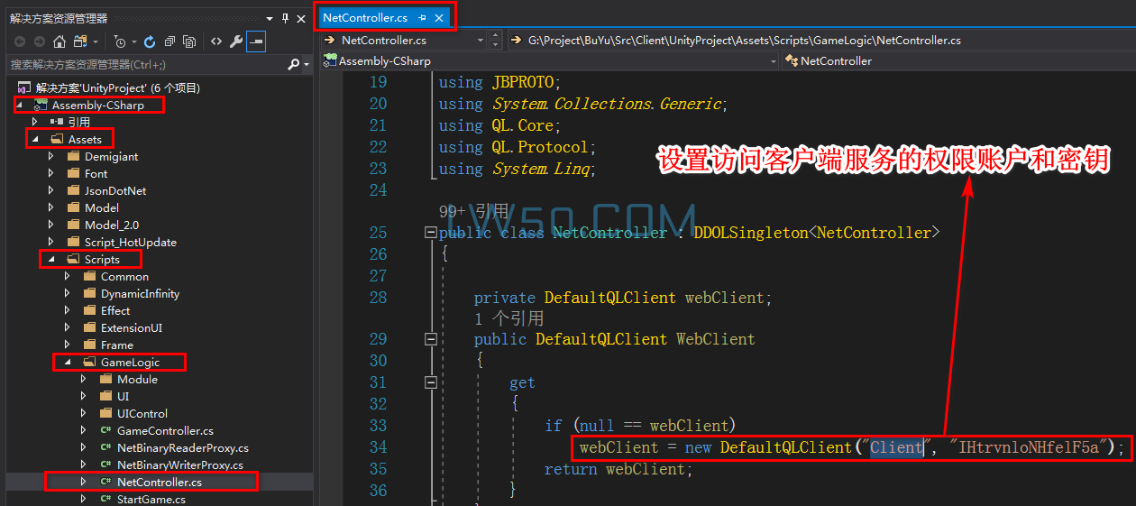1136x506 pixels.
Task: Click the Solution Explorer search box
Action: pos(144,65)
